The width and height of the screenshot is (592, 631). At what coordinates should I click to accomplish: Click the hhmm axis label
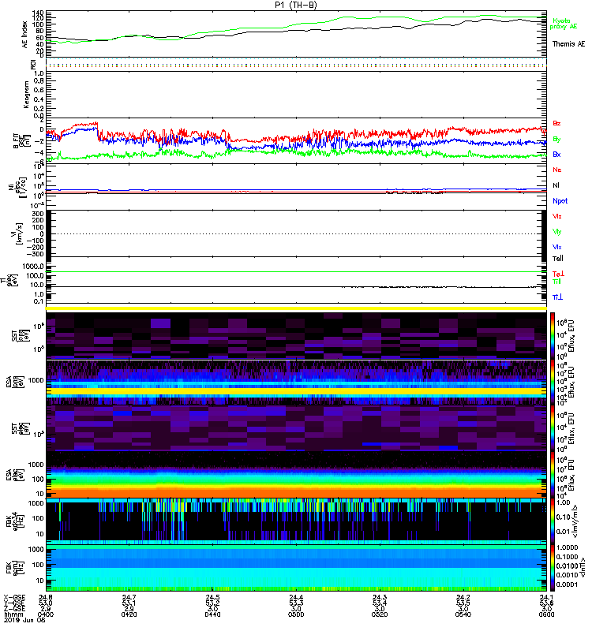click(13, 614)
